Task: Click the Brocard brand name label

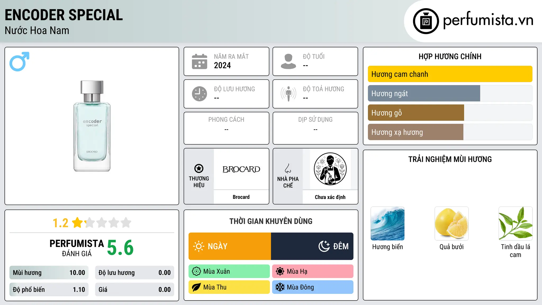Action: (241, 197)
